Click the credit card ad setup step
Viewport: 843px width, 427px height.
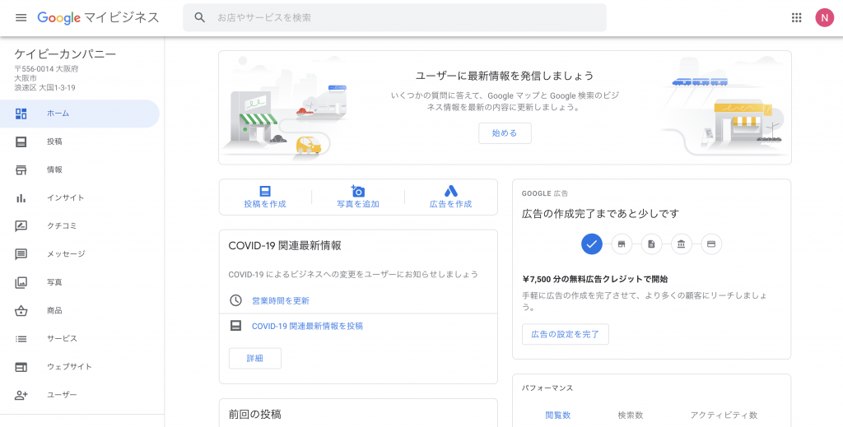click(x=711, y=244)
